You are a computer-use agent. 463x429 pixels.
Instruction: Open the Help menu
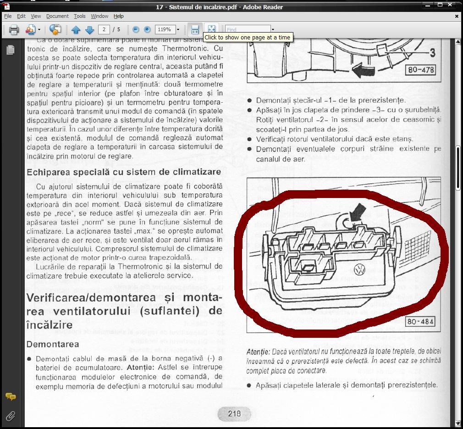pyautogui.click(x=118, y=16)
